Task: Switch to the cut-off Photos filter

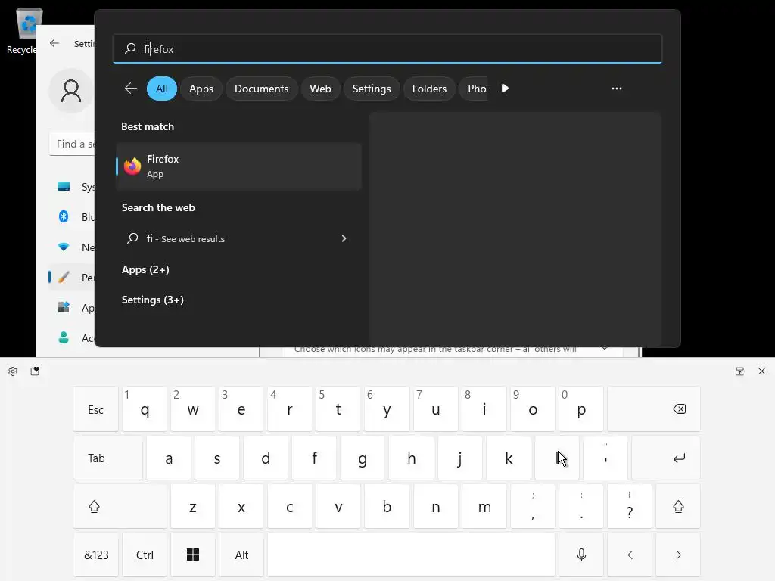Action: tap(474, 89)
